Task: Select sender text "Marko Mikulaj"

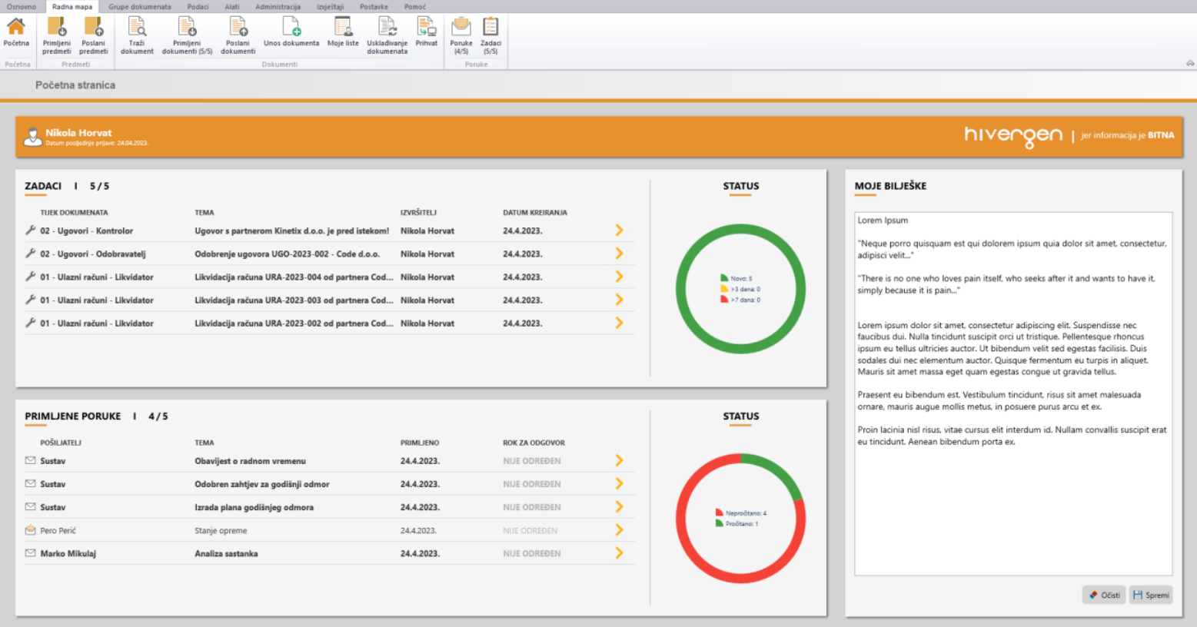Action: coord(68,553)
